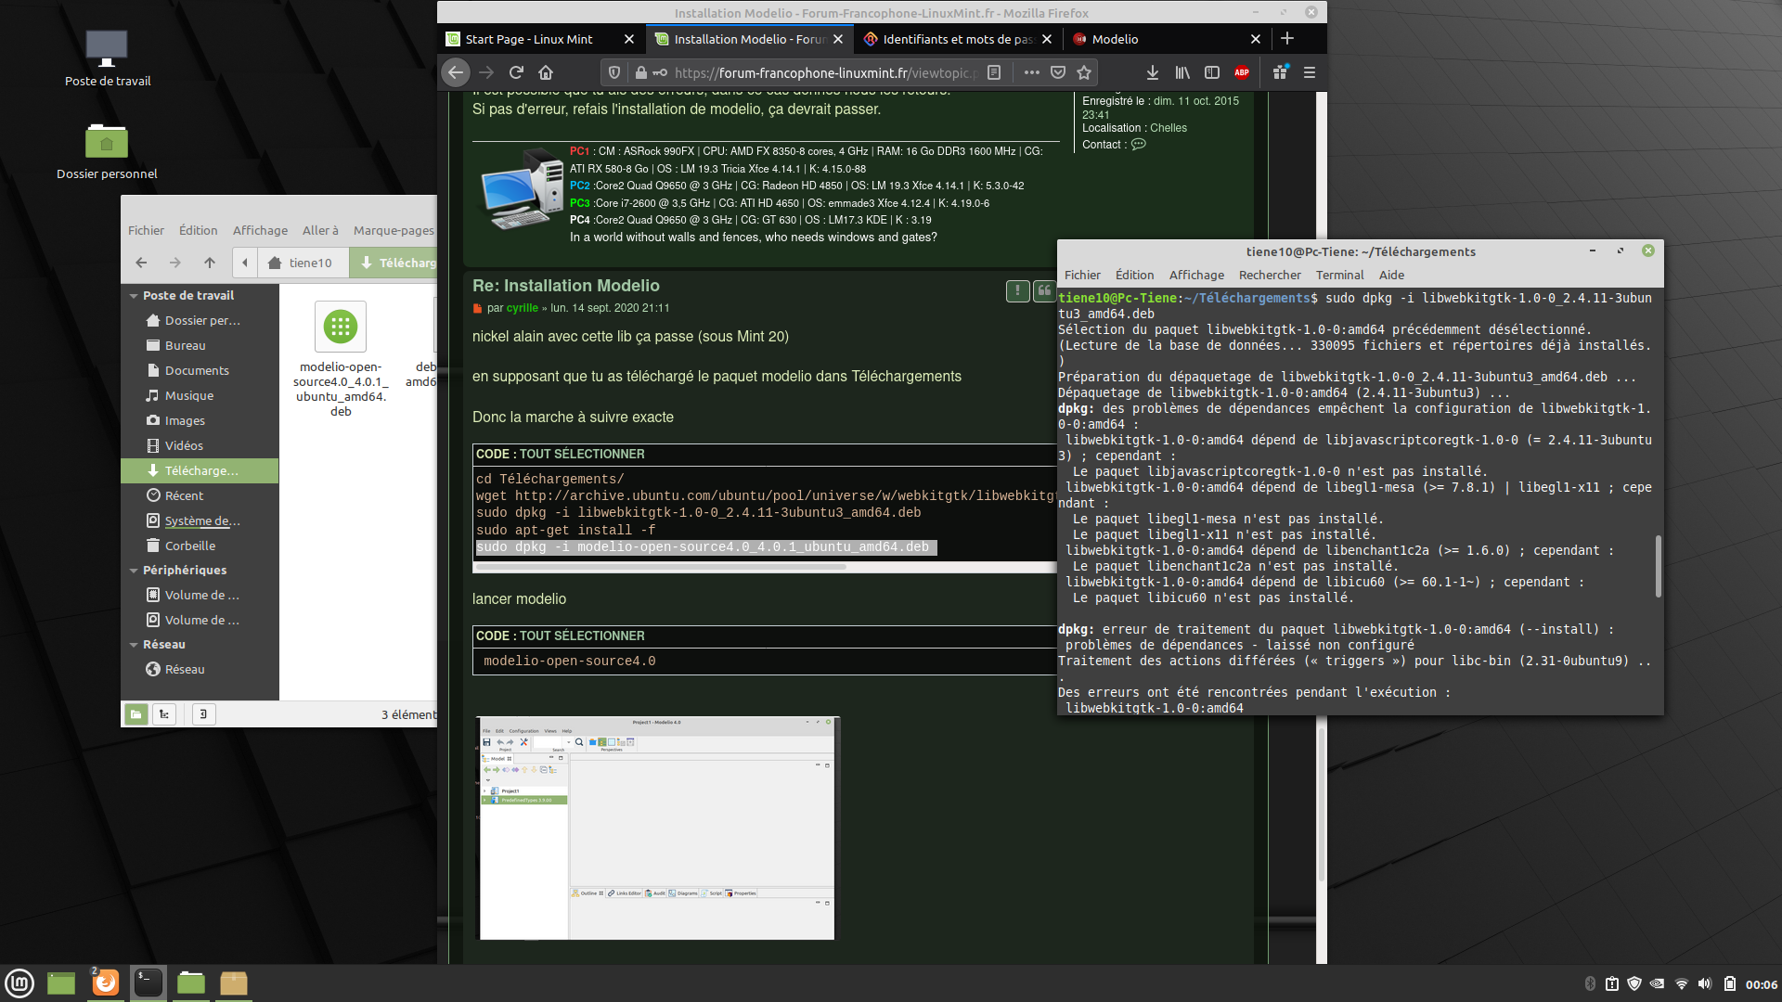
Task: Click the contact speech bubble icon
Action: [x=1139, y=145]
